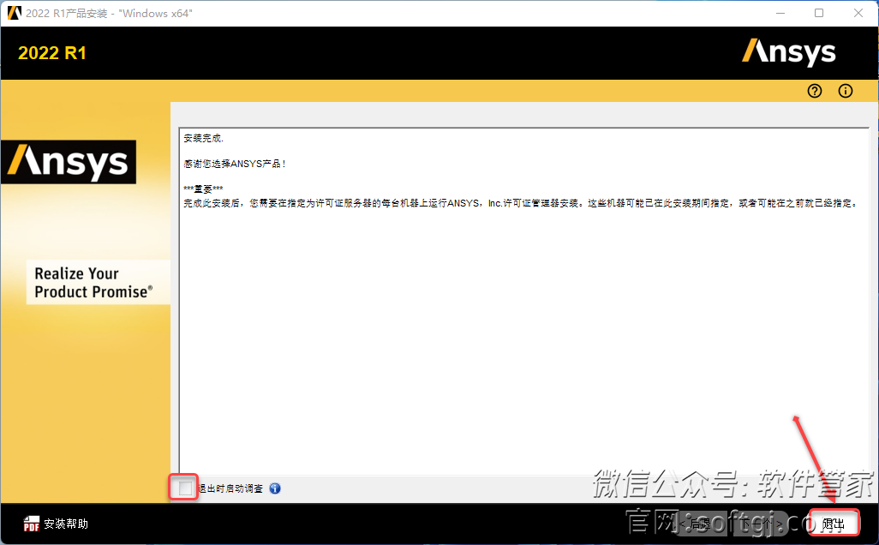Click the 下一个 next button
The image size is (879, 545).
click(x=762, y=524)
